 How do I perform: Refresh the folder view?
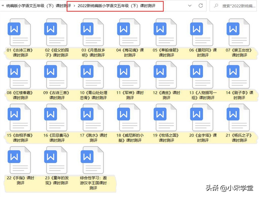coord(201,5)
